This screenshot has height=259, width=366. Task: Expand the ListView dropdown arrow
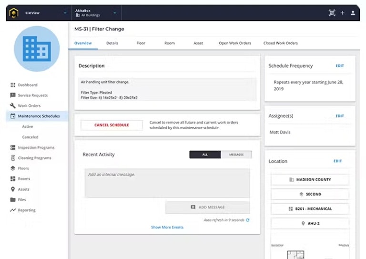click(x=65, y=13)
